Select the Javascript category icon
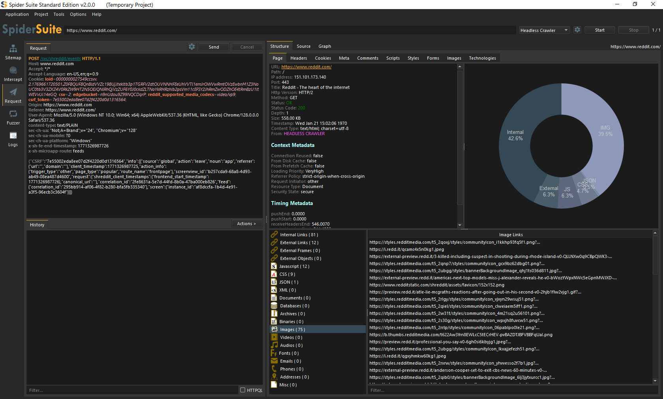 tap(274, 266)
